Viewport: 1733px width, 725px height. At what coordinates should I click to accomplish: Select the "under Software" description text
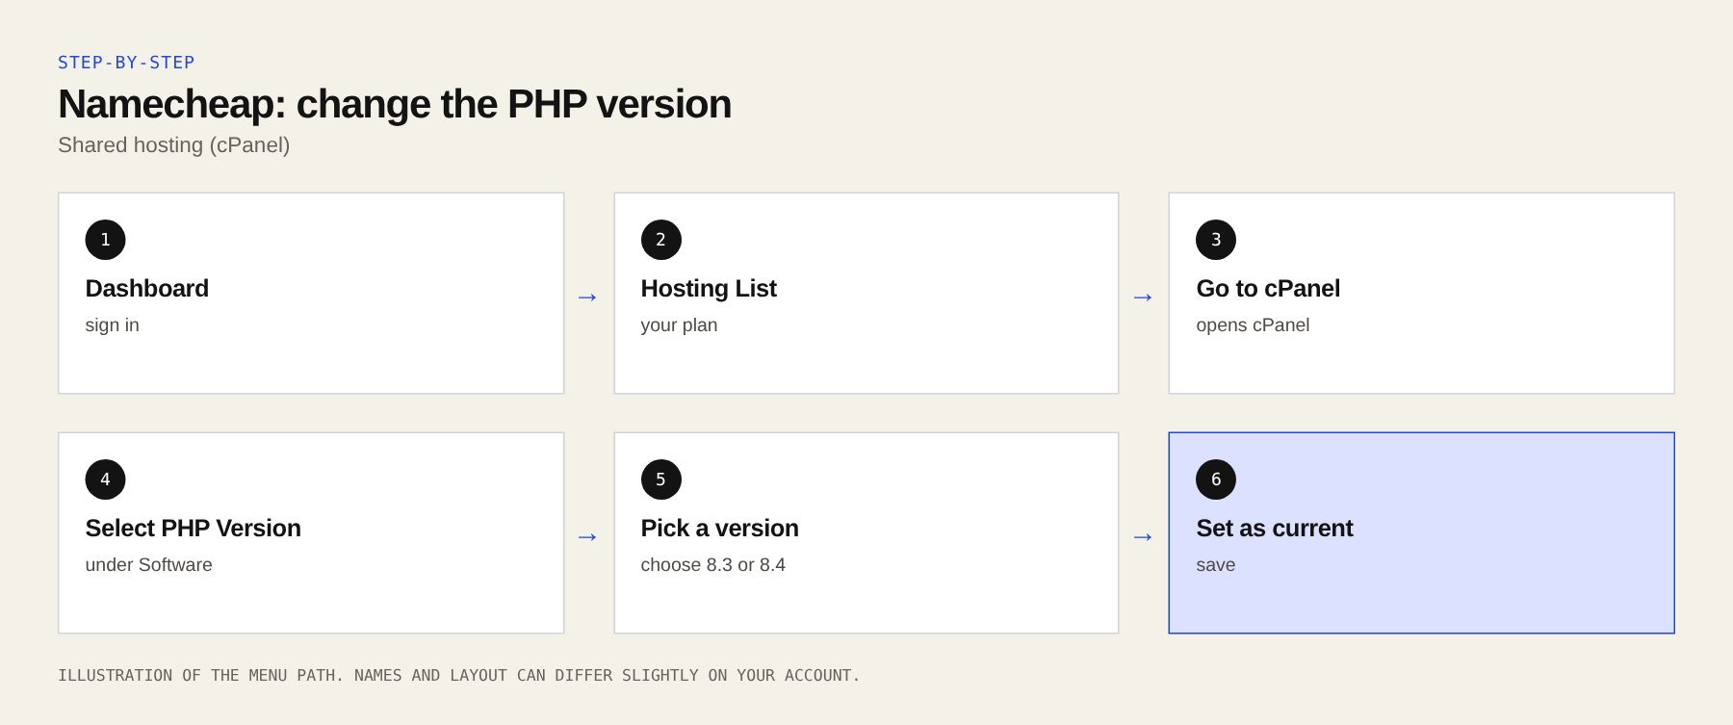click(149, 565)
